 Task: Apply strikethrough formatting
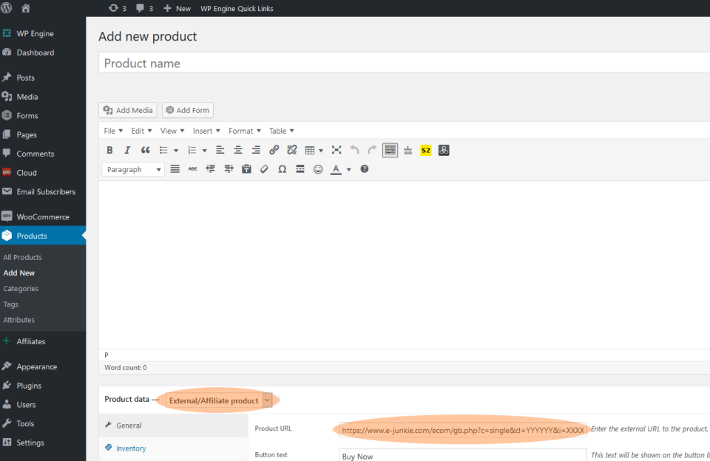pyautogui.click(x=193, y=169)
